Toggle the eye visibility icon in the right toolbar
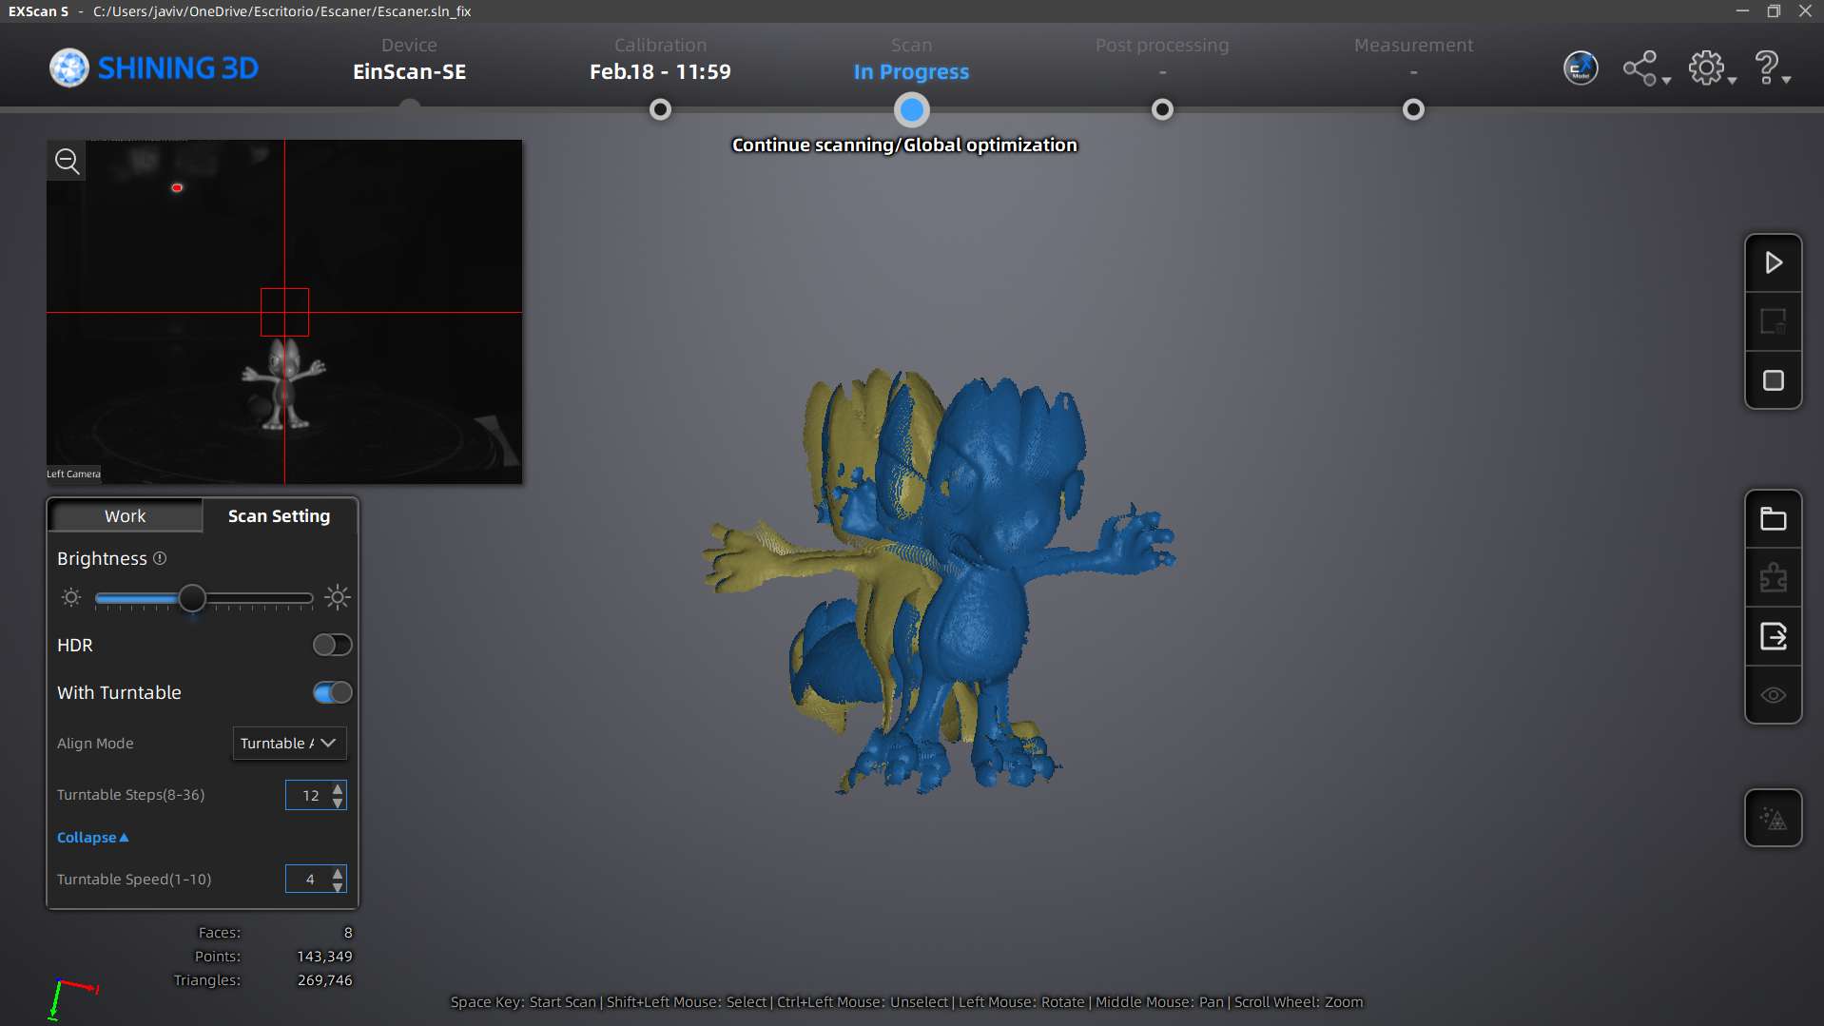1824x1026 pixels. click(x=1773, y=695)
